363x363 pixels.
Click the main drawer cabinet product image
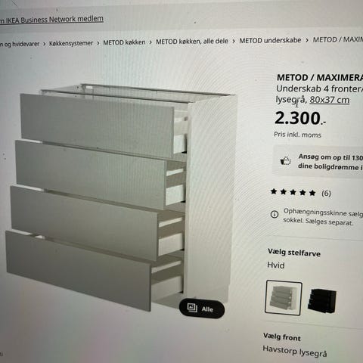(121, 197)
